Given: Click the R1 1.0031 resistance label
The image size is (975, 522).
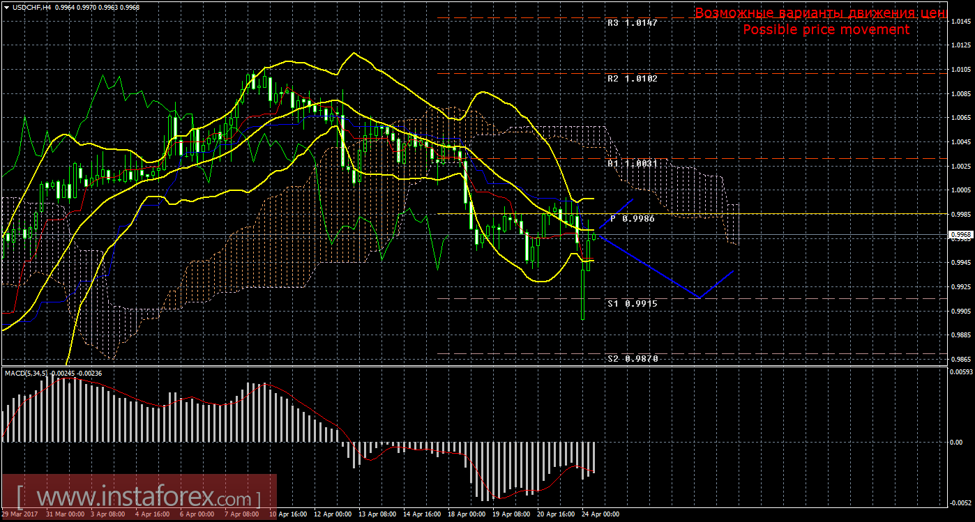Looking at the screenshot, I should click(632, 163).
